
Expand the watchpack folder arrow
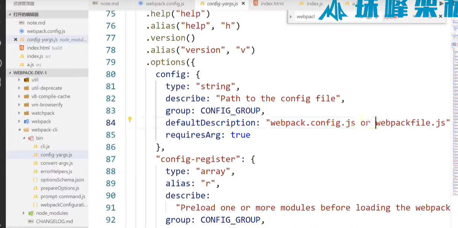click(x=19, y=113)
